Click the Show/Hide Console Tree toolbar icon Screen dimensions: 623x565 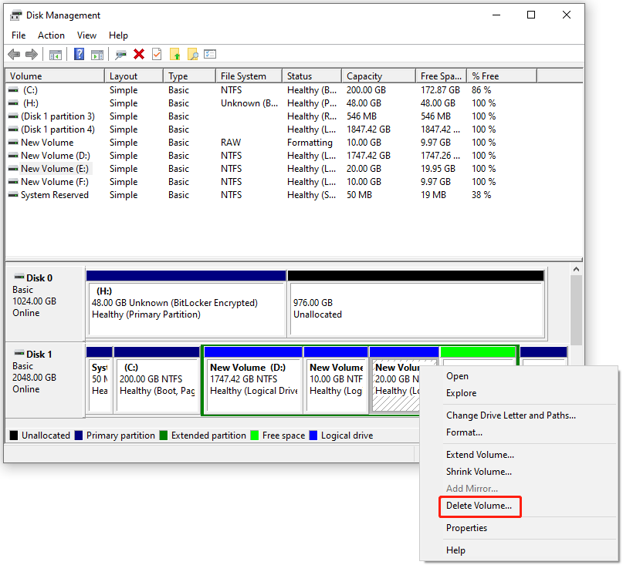pos(56,55)
